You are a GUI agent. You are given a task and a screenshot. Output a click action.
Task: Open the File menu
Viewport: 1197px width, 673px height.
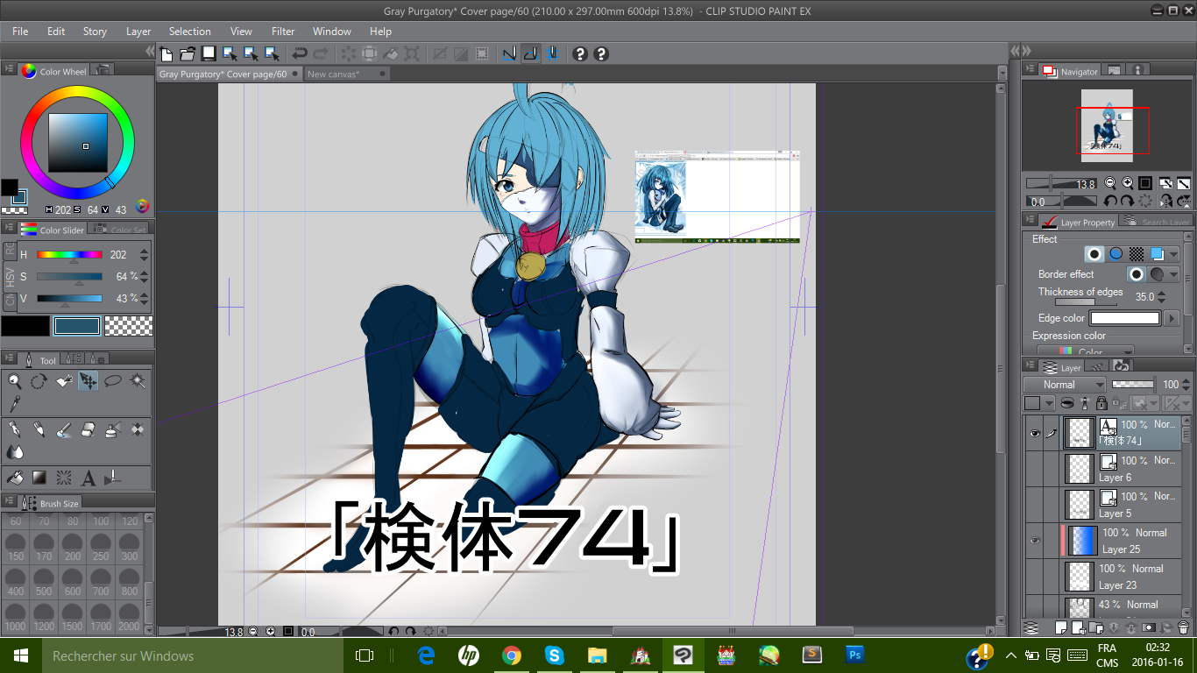(x=20, y=31)
